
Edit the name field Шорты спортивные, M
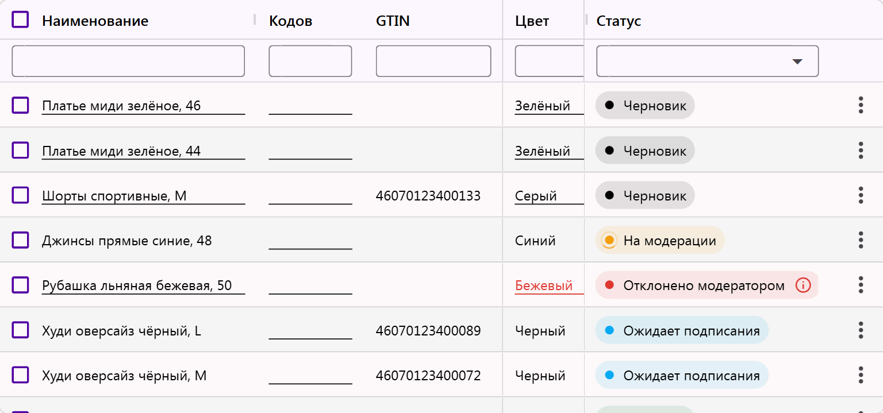(x=143, y=196)
